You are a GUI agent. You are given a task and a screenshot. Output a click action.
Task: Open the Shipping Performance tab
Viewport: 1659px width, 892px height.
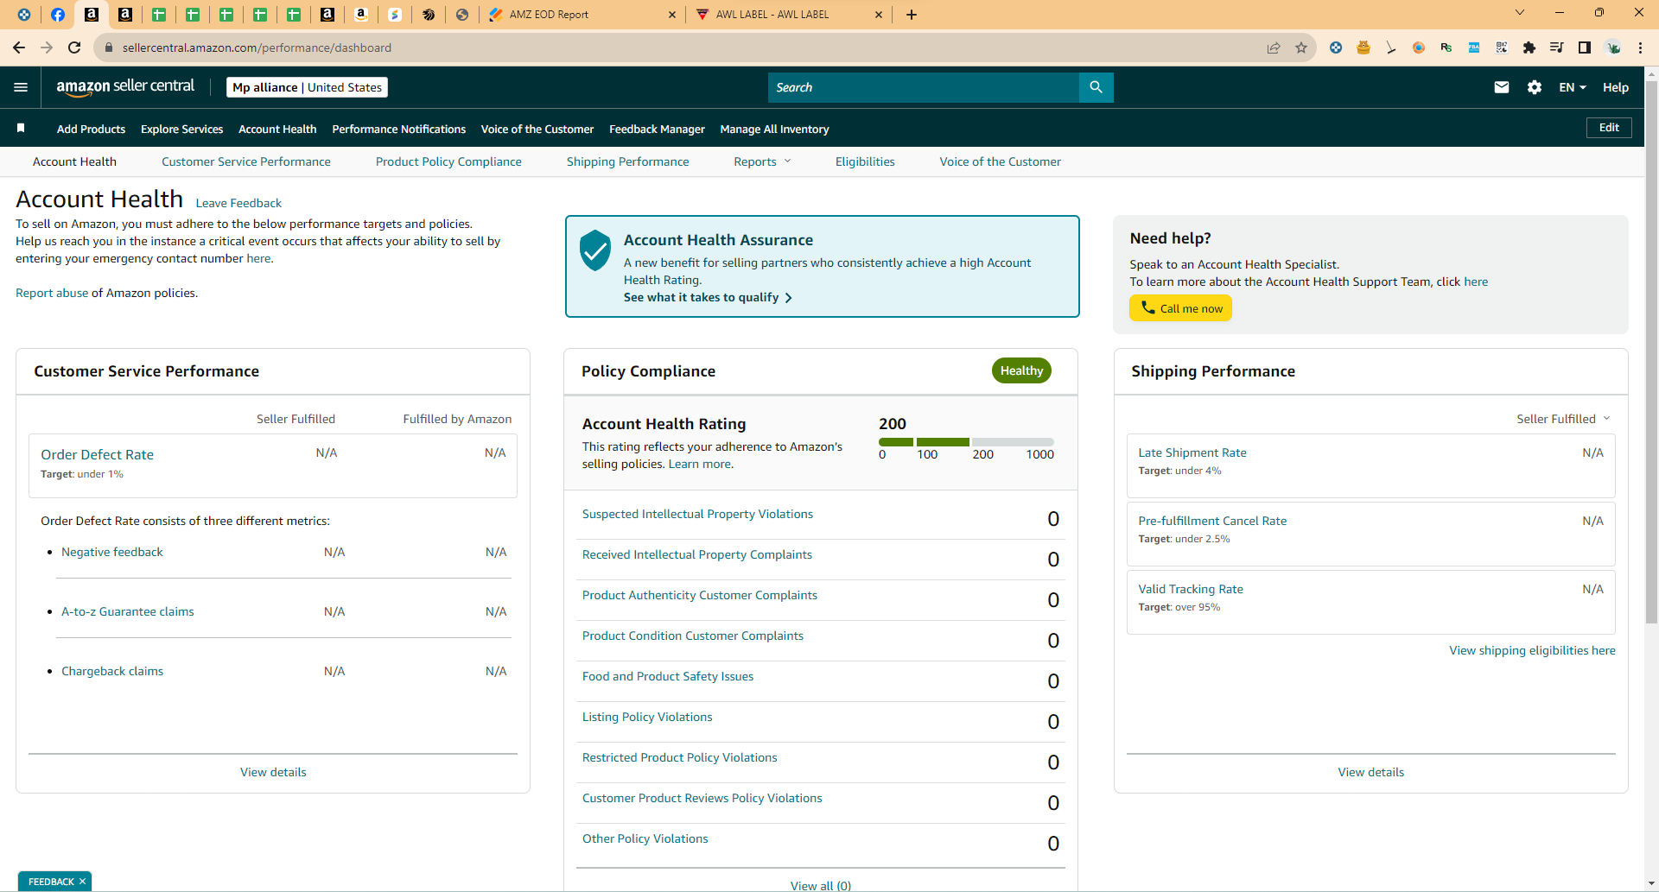pos(628,161)
